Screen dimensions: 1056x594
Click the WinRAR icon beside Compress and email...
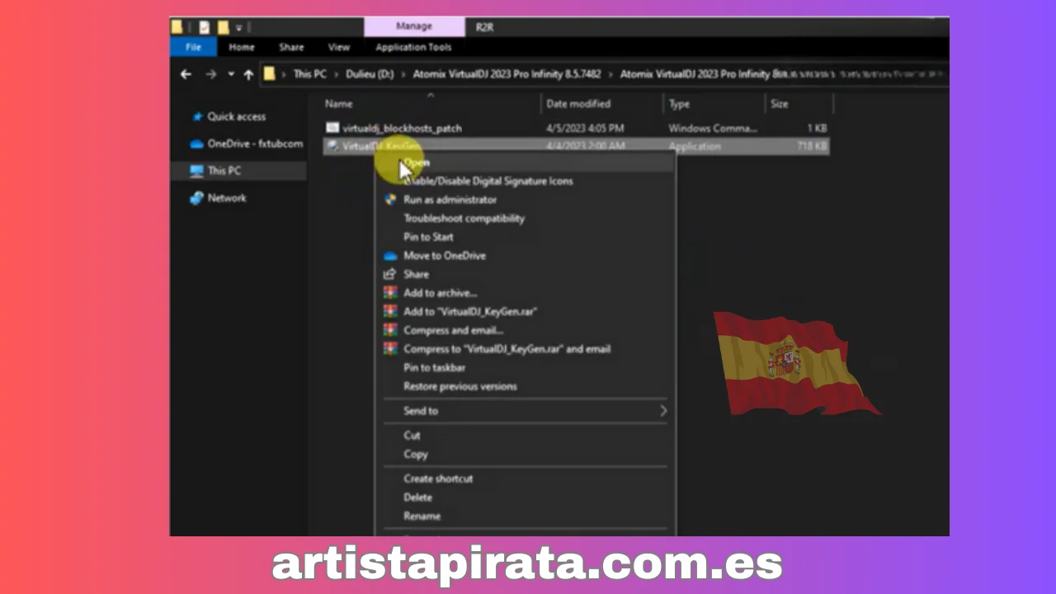click(x=390, y=330)
